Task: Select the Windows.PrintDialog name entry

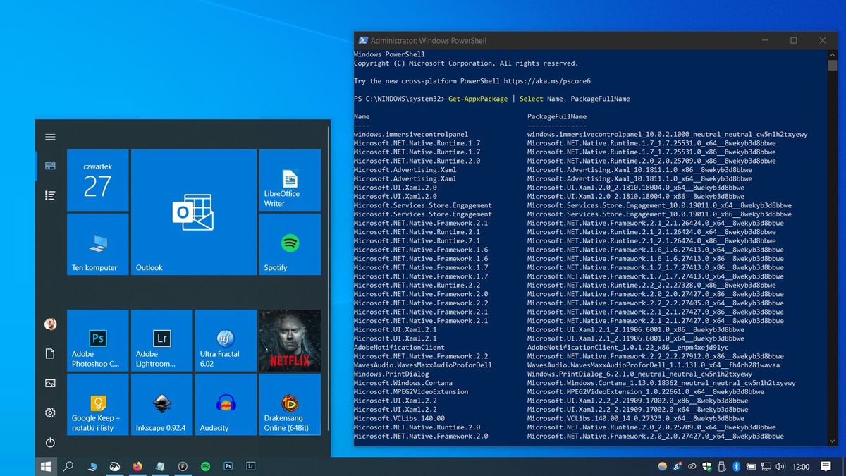Action: pos(391,374)
